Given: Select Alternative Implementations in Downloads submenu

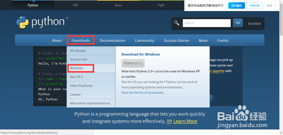Looking at the screenshot, I should [91, 103].
